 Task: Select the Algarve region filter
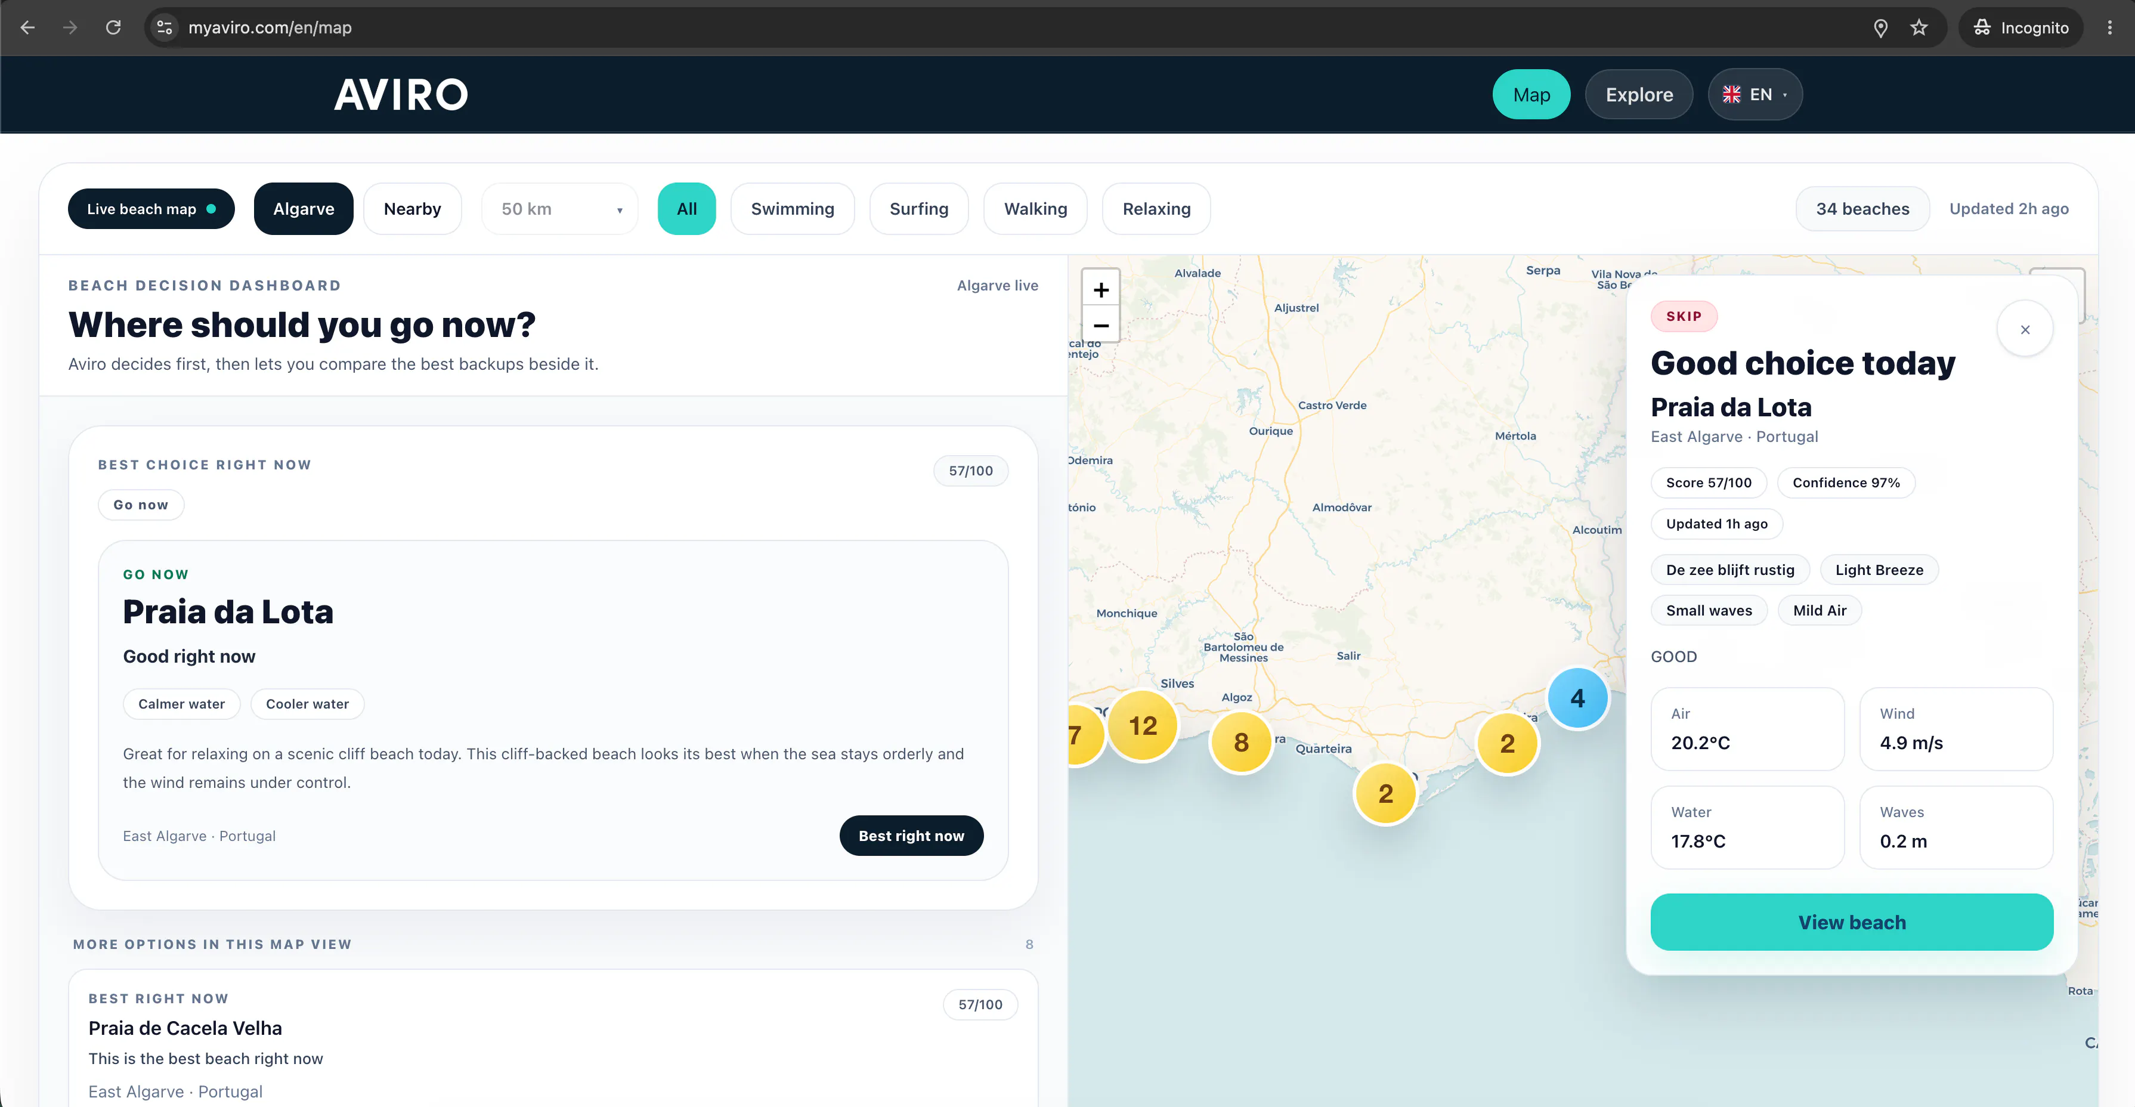click(x=304, y=209)
